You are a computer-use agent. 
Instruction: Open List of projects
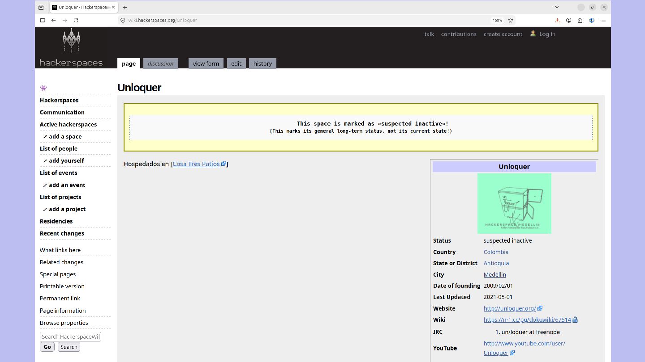60,197
